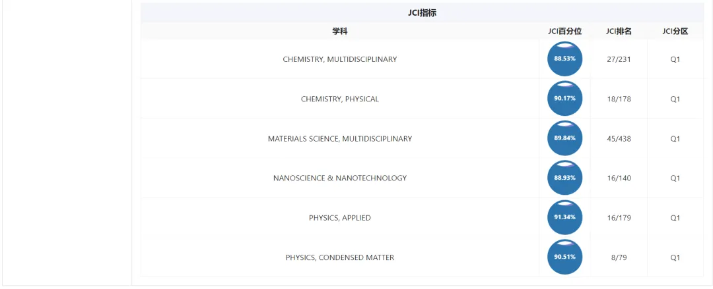Click the 91.34% percentile bubble icon
The width and height of the screenshot is (713, 289).
point(564,217)
